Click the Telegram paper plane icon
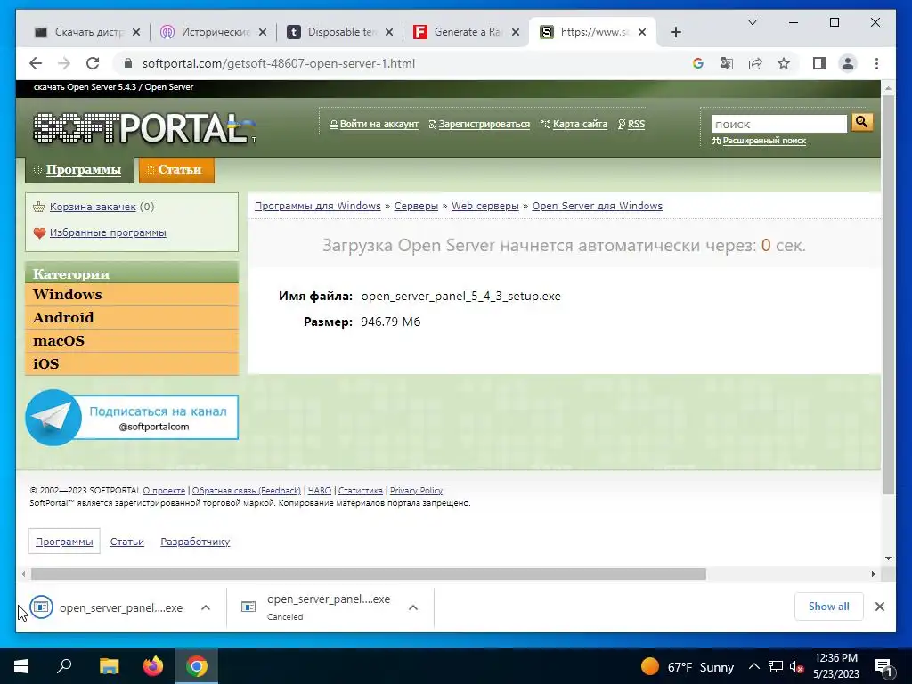The height and width of the screenshot is (684, 912). tap(53, 418)
